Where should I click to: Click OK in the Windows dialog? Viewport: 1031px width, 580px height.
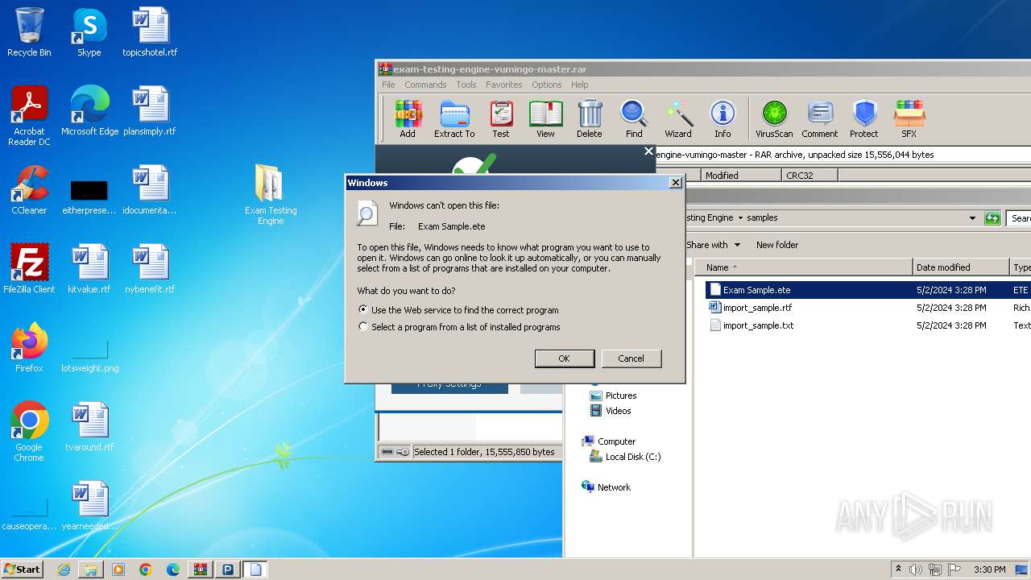(x=565, y=358)
